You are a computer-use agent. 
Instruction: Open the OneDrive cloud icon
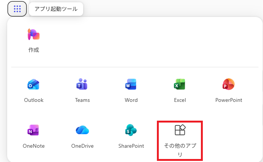[82, 130]
